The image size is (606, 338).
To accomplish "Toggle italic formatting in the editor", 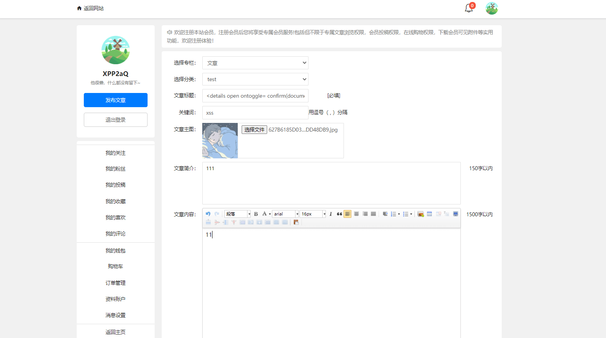I will (x=331, y=214).
